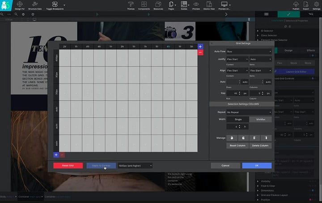This screenshot has width=322, height=203.
Task: Select the highlighted 4fr column header
Action: click(169, 47)
